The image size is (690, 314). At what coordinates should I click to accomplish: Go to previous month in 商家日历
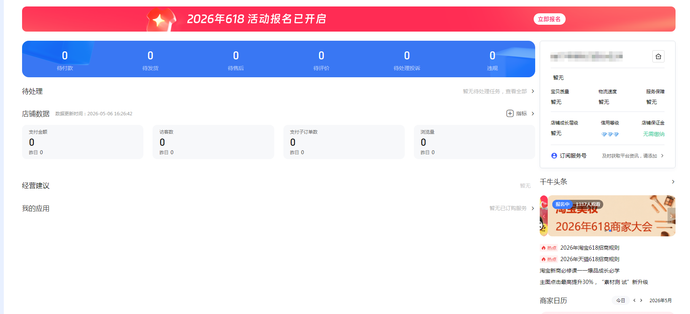tap(634, 300)
